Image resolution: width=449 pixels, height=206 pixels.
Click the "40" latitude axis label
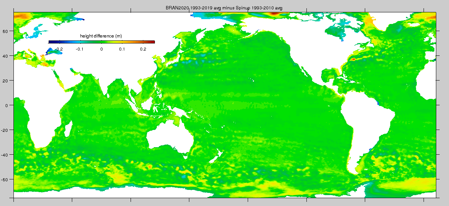(6, 56)
